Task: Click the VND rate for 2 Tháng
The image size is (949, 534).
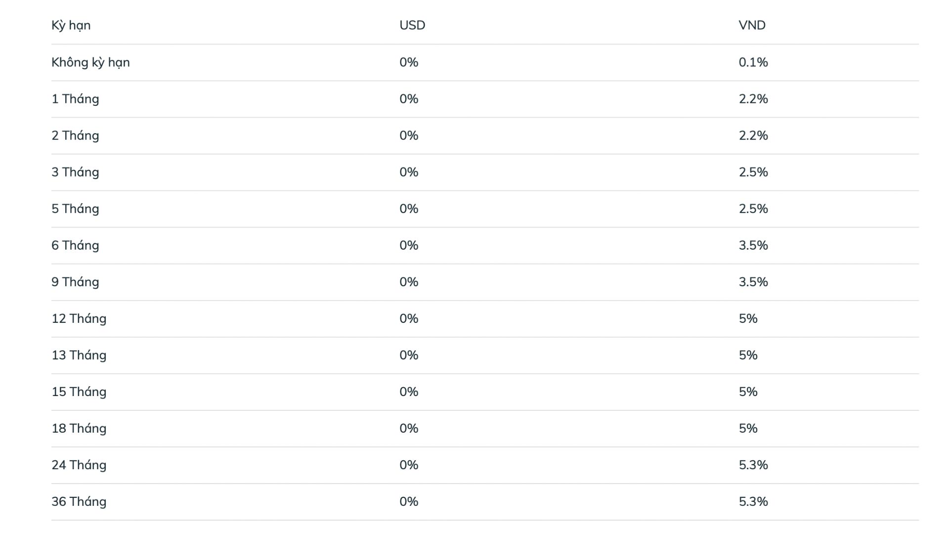Action: pyautogui.click(x=753, y=135)
